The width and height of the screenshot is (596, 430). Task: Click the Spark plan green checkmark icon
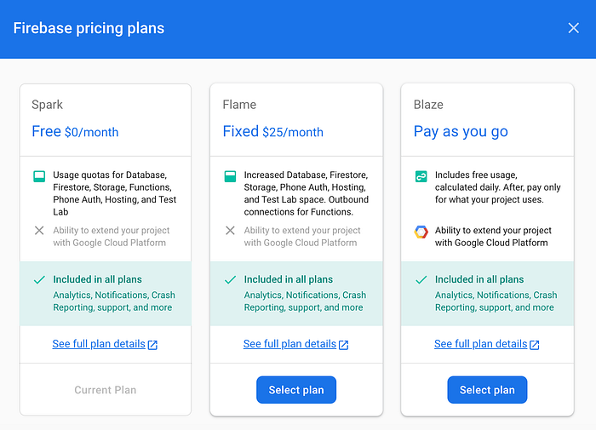point(38,280)
